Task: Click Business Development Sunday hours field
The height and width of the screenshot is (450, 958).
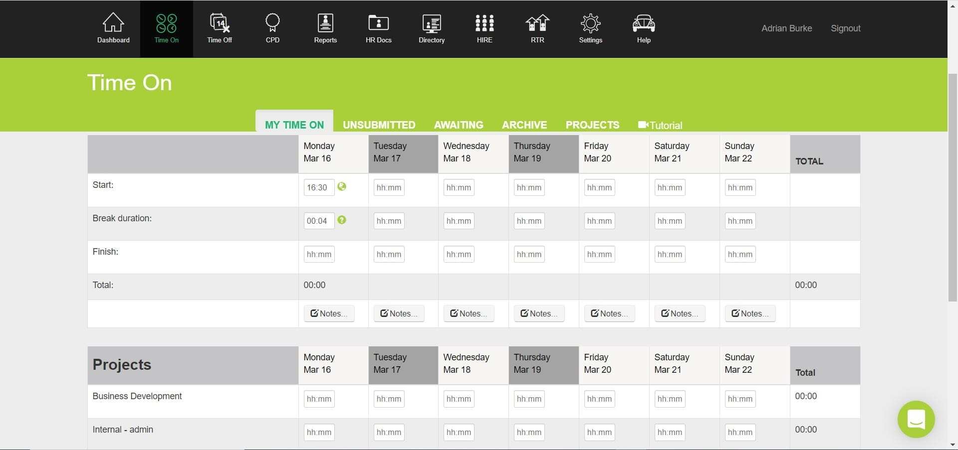Action: tap(740, 399)
